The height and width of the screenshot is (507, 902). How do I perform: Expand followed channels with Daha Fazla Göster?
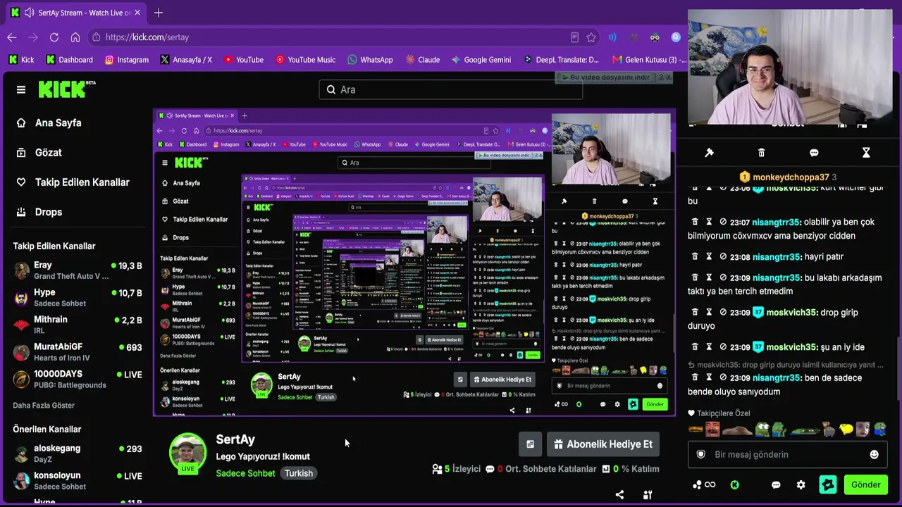(44, 406)
